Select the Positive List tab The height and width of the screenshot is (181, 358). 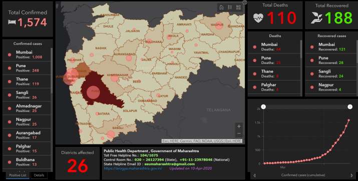pyautogui.click(x=18, y=175)
